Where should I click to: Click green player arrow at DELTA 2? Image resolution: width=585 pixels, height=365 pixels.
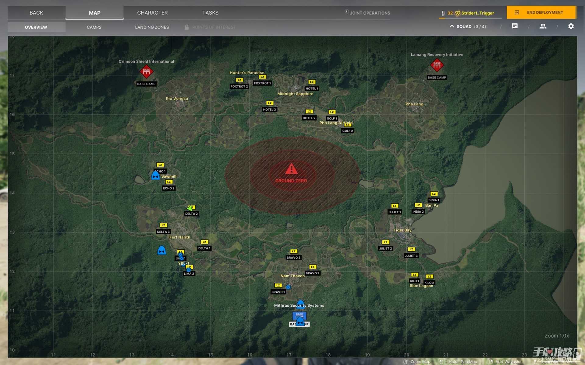(190, 208)
